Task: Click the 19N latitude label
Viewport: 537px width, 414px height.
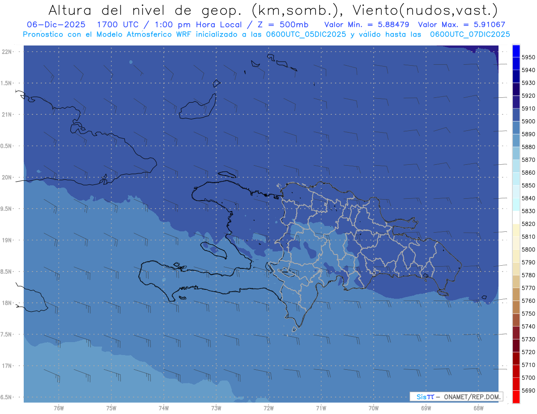Action: click(x=8, y=240)
